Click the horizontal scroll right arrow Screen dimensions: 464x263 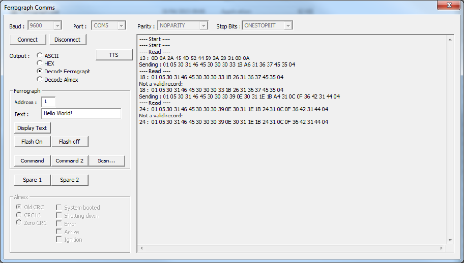point(442,248)
